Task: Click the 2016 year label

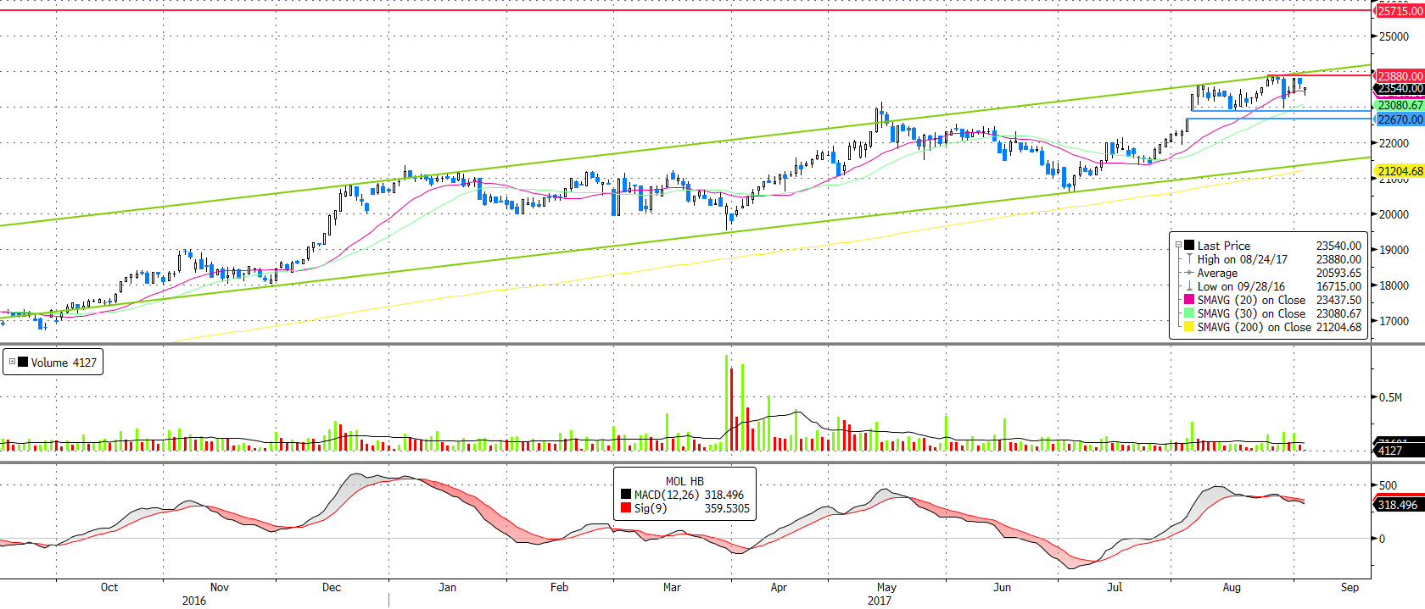Action: click(194, 601)
